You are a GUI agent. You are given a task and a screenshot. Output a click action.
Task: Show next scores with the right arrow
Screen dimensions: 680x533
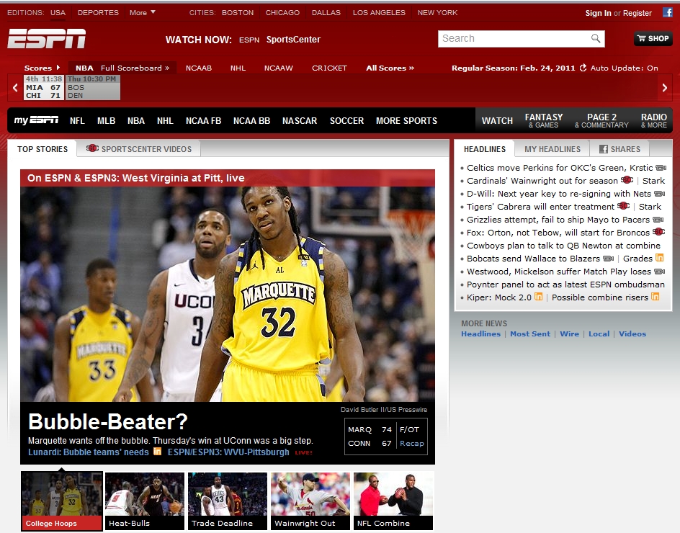click(665, 88)
